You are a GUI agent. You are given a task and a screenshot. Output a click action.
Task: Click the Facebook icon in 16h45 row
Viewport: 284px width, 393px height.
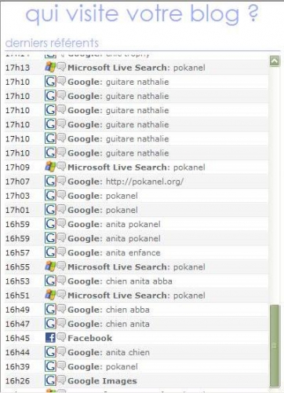coord(50,338)
